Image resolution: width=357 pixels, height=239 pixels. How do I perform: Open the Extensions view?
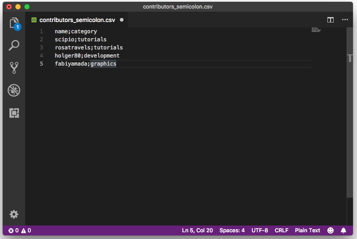[14, 113]
